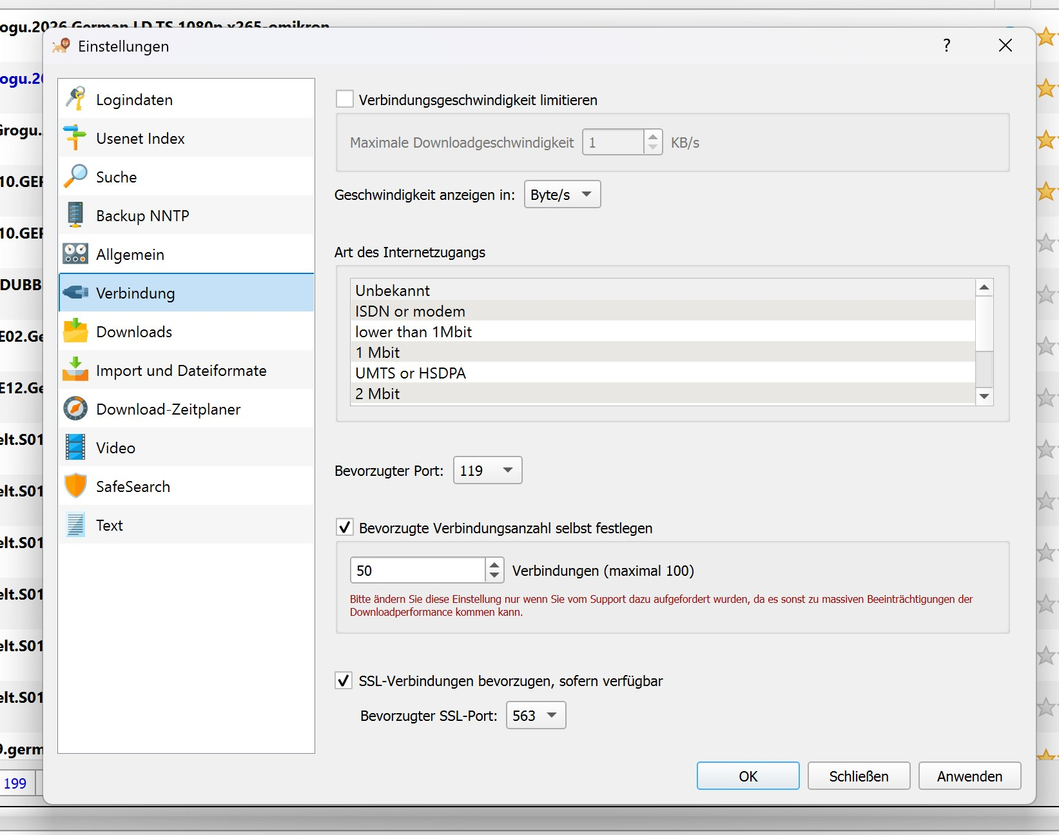Click the film strip icon beside Video
Image resolution: width=1059 pixels, height=835 pixels.
75,447
